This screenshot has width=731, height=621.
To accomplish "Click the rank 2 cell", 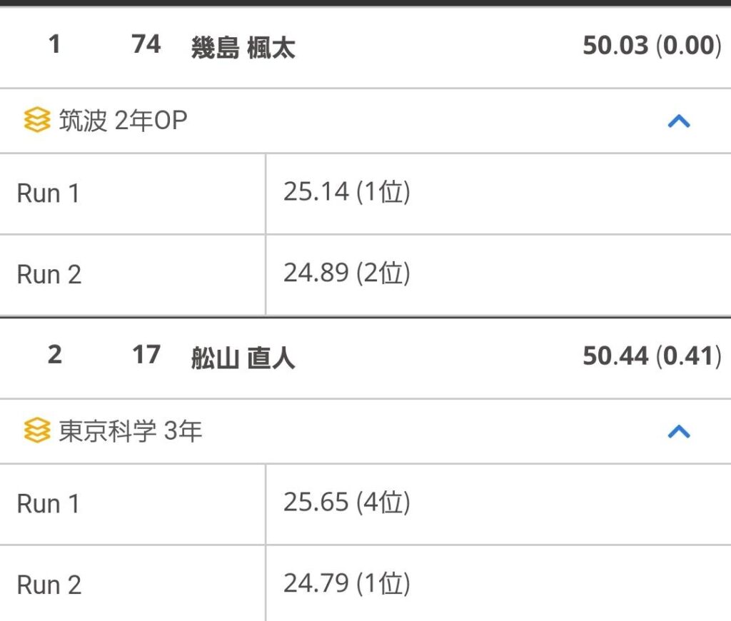I will [54, 355].
